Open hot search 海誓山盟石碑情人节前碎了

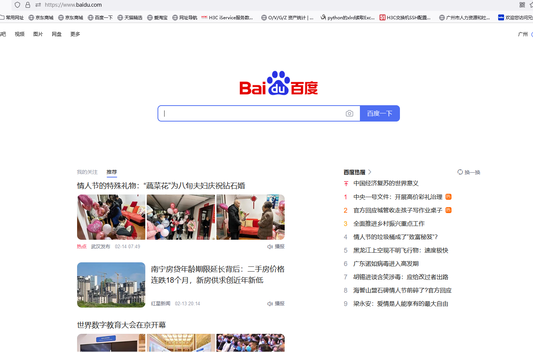[403, 290]
